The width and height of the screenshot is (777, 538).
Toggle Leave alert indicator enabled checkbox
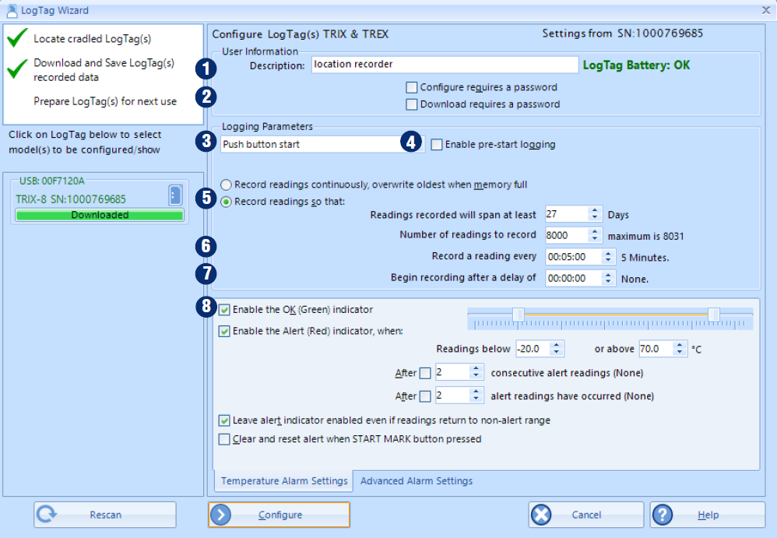point(224,420)
